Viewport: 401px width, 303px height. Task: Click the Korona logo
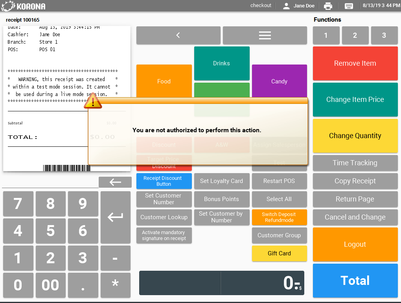(24, 6)
